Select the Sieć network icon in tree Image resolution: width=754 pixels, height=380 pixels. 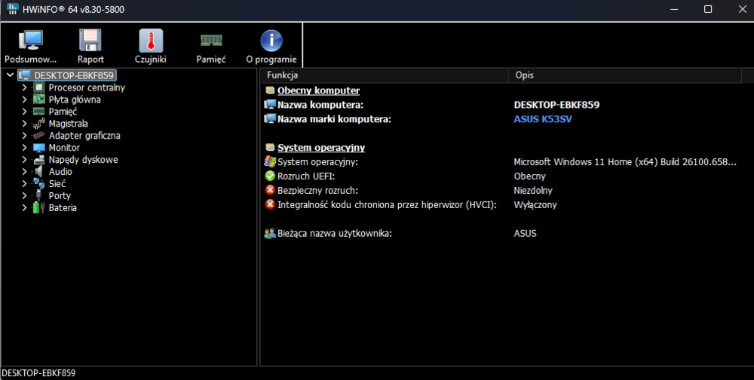point(38,184)
